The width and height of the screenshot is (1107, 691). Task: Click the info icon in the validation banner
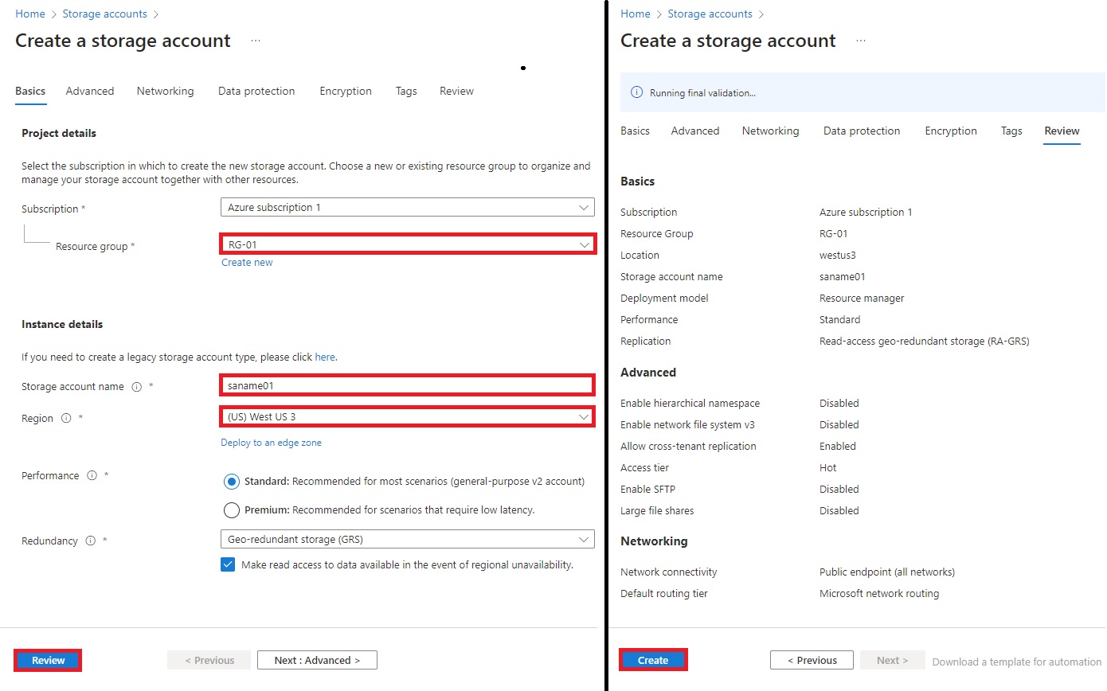coord(636,92)
